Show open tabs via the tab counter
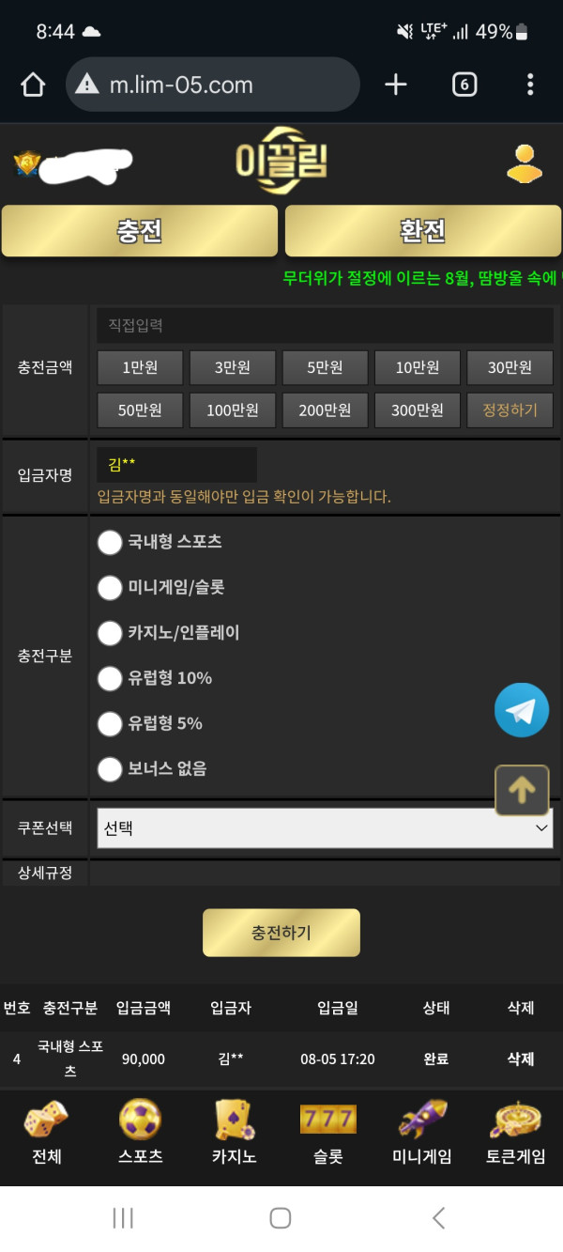 [x=464, y=85]
